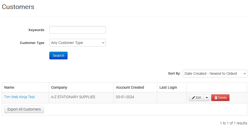Image resolution: width=249 pixels, height=128 pixels.
Task: Click the Last Login column header
Action: point(168,87)
